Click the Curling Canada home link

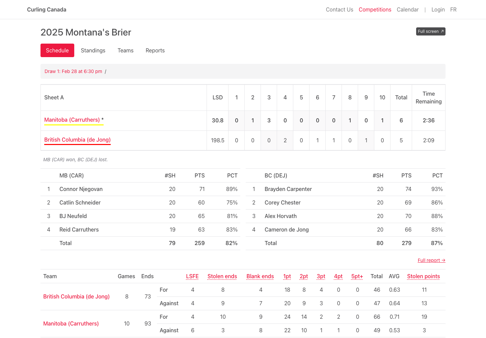coord(47,9)
